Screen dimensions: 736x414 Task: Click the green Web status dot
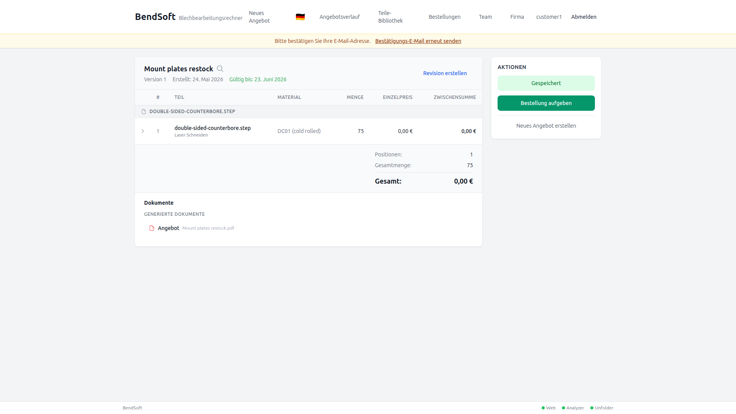click(543, 408)
